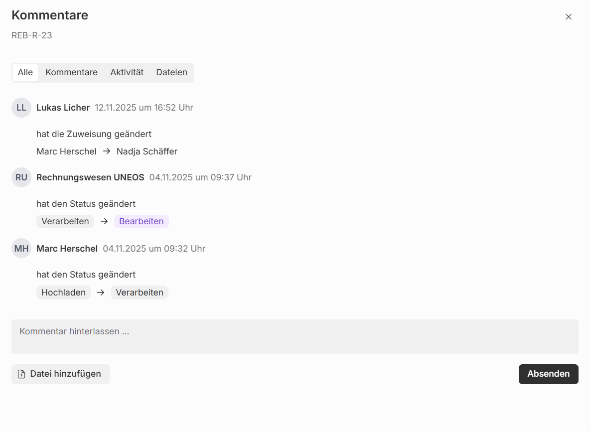Click the Datei hinzufügen button
Image resolution: width=591 pixels, height=431 pixels.
(60, 374)
